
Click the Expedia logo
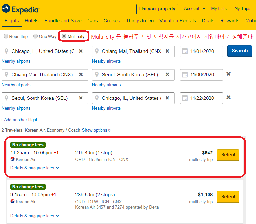tap(20, 9)
